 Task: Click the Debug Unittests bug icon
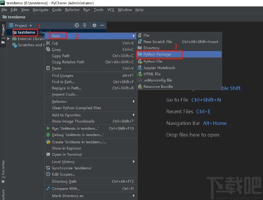[48, 135]
